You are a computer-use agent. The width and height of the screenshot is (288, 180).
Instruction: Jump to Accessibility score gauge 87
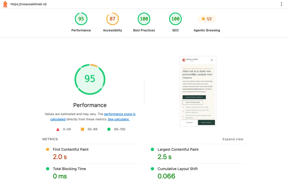(112, 19)
